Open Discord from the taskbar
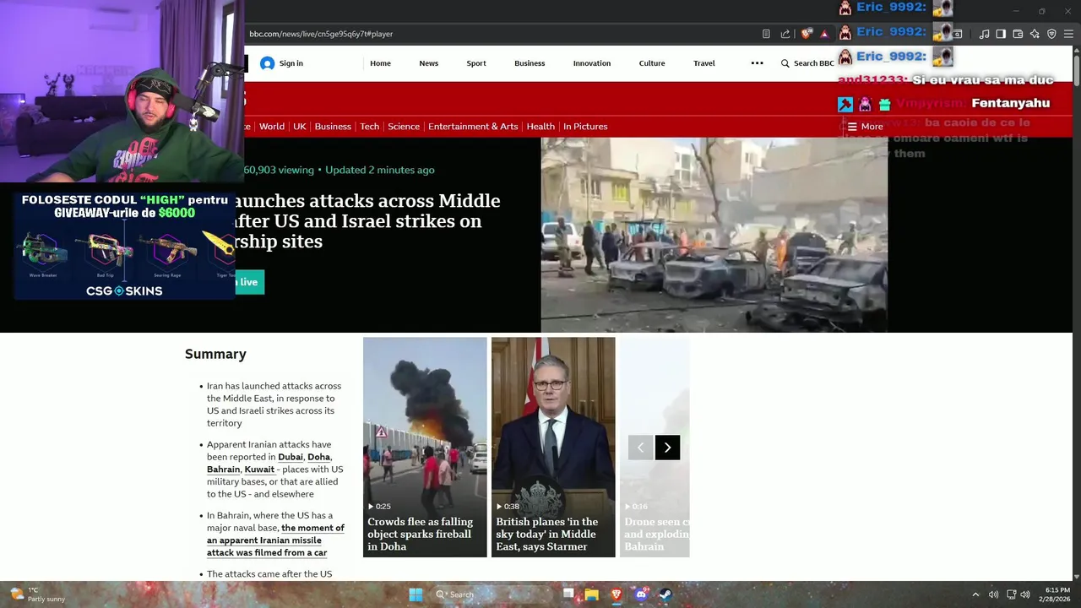Viewport: 1081px width, 608px height. [x=641, y=594]
